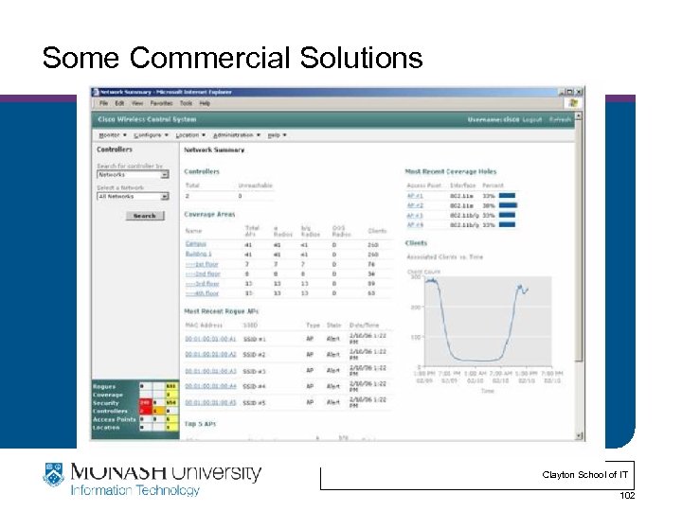Image resolution: width=682 pixels, height=511 pixels.
Task: Click the 'Top 5 APs' heading
Action: [200, 424]
